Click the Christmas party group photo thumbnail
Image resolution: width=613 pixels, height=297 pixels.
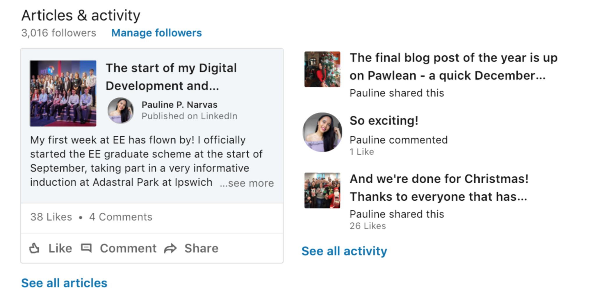[322, 191]
